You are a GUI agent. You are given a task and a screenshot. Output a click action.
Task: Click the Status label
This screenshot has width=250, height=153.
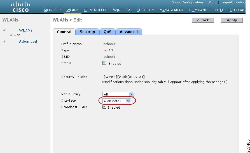point(66,63)
